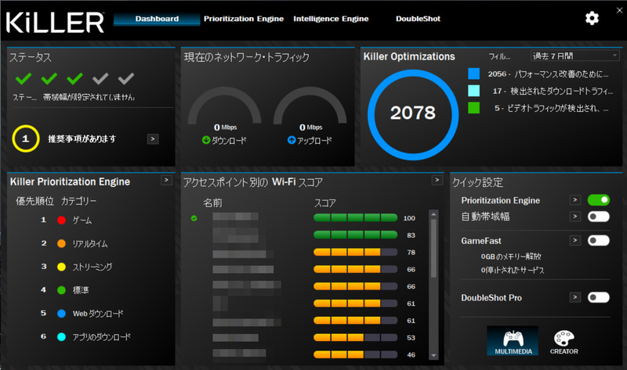Click the upload speed gauge
Viewport: 627px width, 370px height.
310,107
